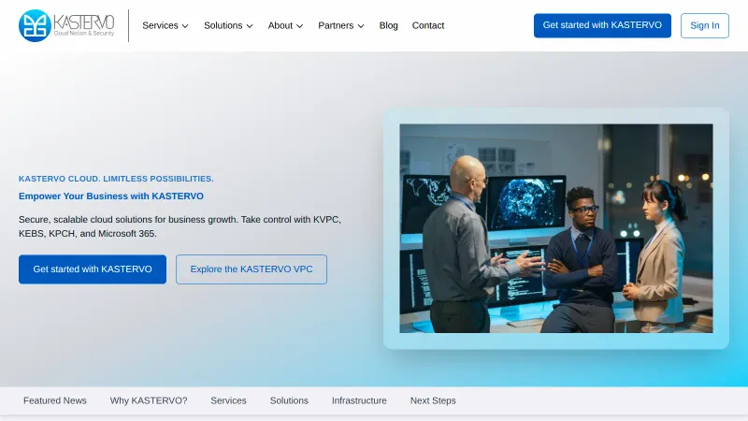Select the Why KASTERVO? tab
This screenshot has height=421, width=748.
[149, 400]
